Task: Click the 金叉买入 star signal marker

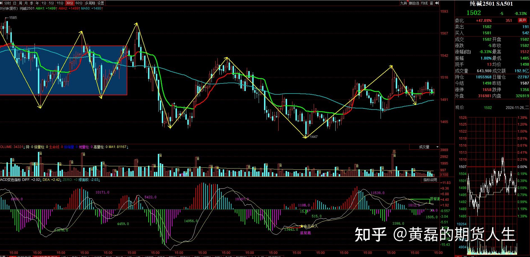Action: point(302,226)
